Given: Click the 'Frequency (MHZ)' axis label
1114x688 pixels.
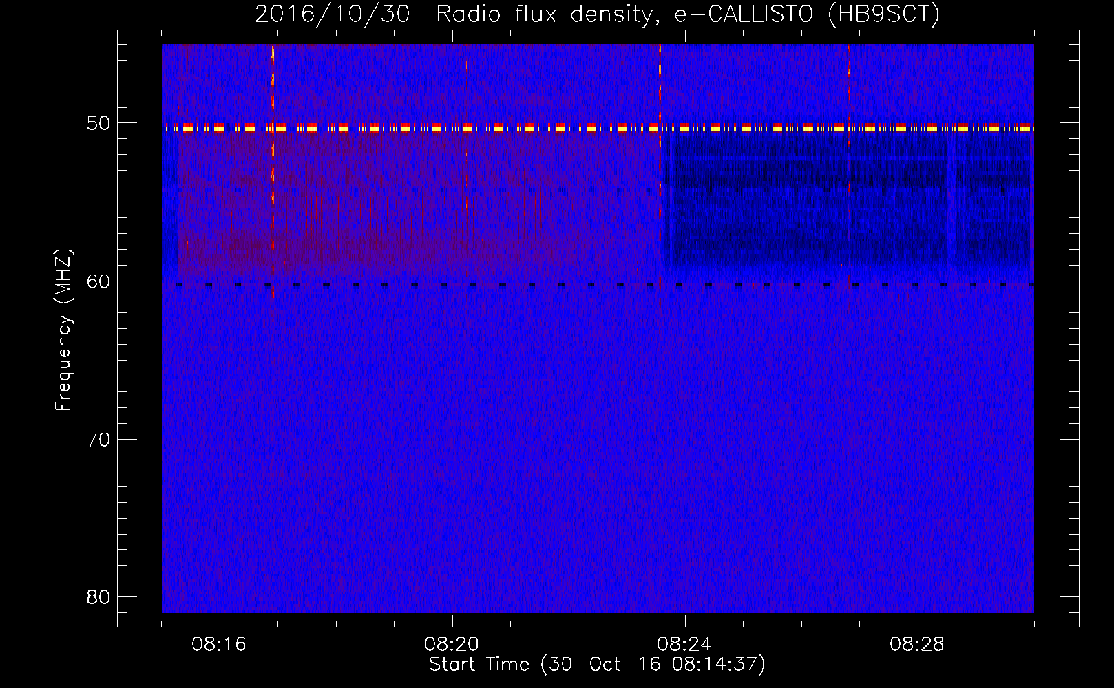Looking at the screenshot, I should point(63,330).
